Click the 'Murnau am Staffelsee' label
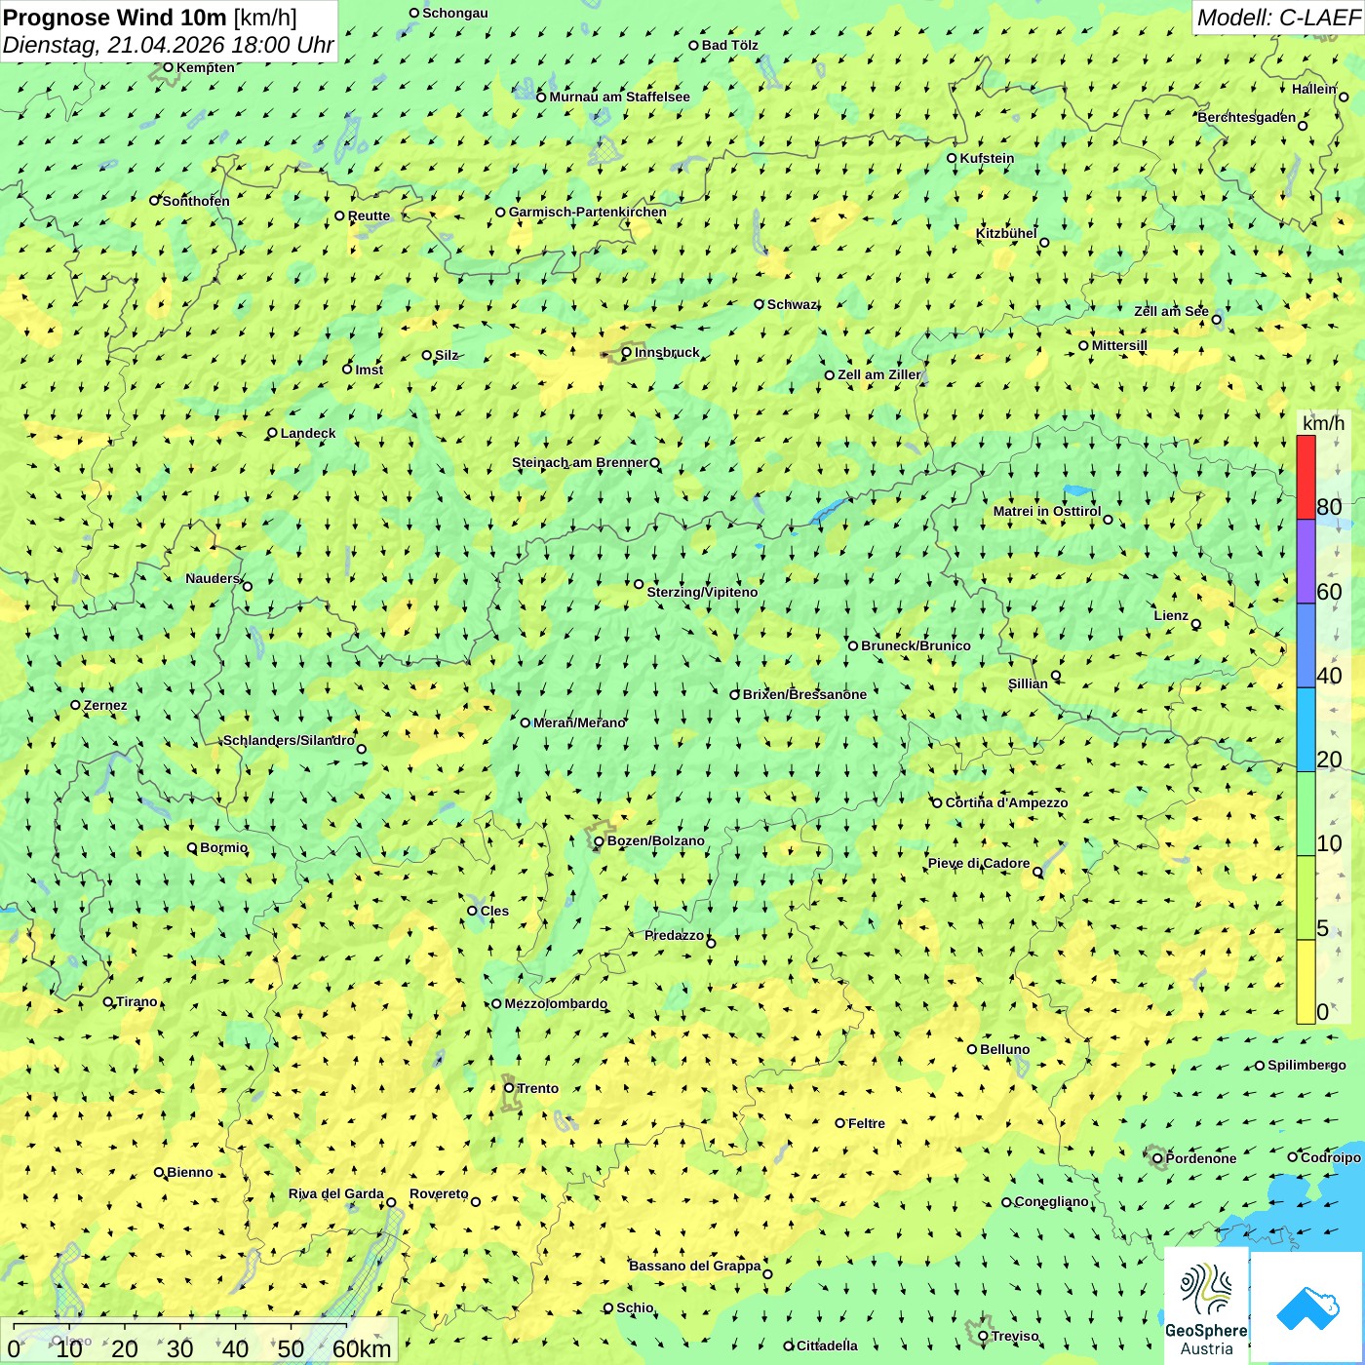1365x1365 pixels. tap(619, 97)
